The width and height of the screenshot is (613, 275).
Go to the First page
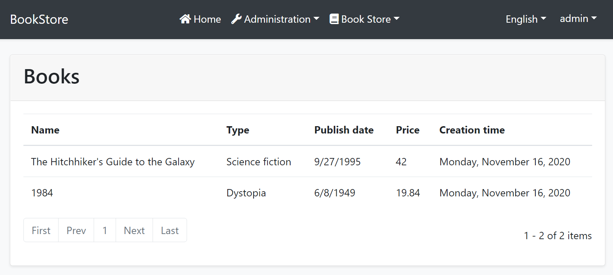[41, 230]
